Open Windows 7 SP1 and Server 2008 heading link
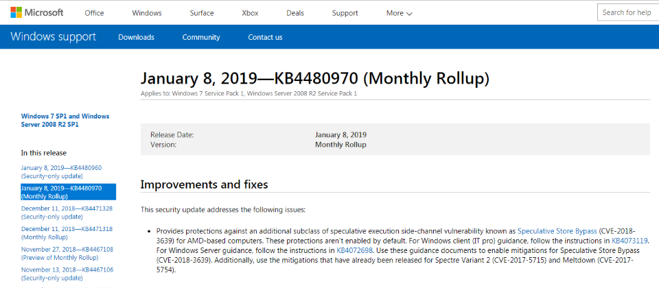This screenshot has height=288, width=659. (x=65, y=121)
